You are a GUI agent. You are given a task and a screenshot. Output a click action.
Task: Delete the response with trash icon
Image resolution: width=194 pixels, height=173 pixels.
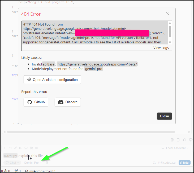pyautogui.click(x=172, y=140)
